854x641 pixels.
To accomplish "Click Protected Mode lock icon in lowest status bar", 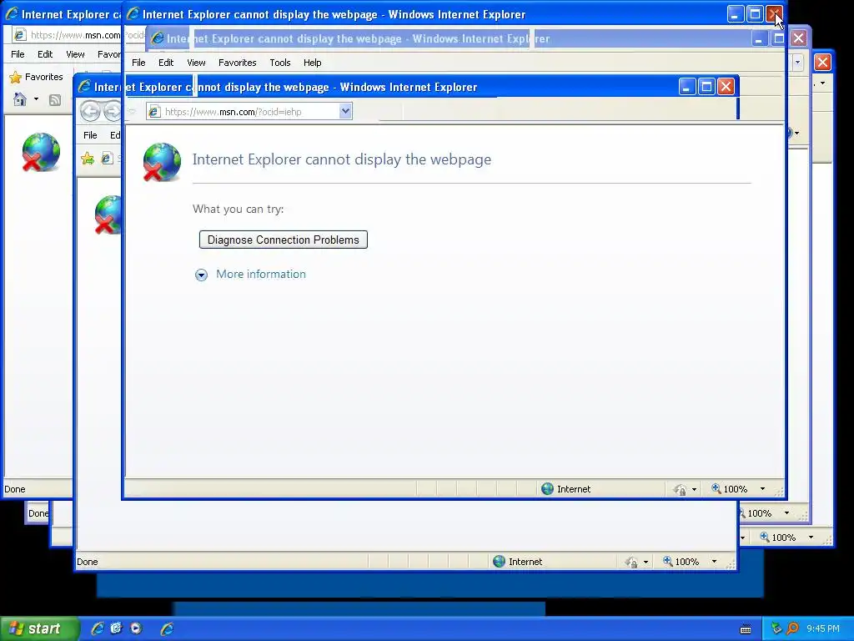I will [x=631, y=562].
